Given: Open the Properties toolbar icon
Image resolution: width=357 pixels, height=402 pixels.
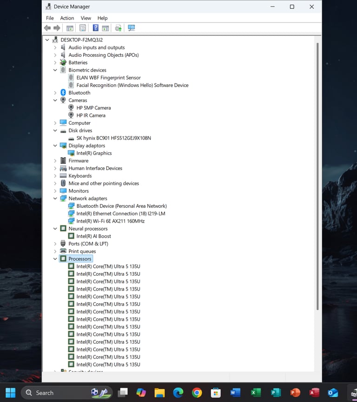Looking at the screenshot, I should pyautogui.click(x=83, y=28).
